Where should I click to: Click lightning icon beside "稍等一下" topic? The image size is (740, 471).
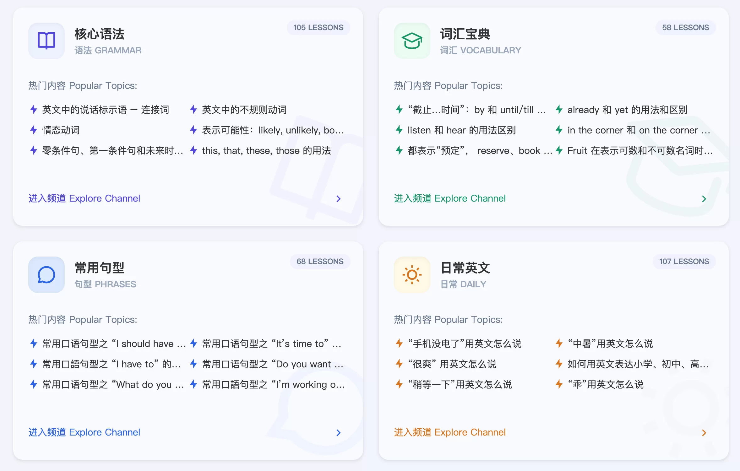pyautogui.click(x=399, y=384)
